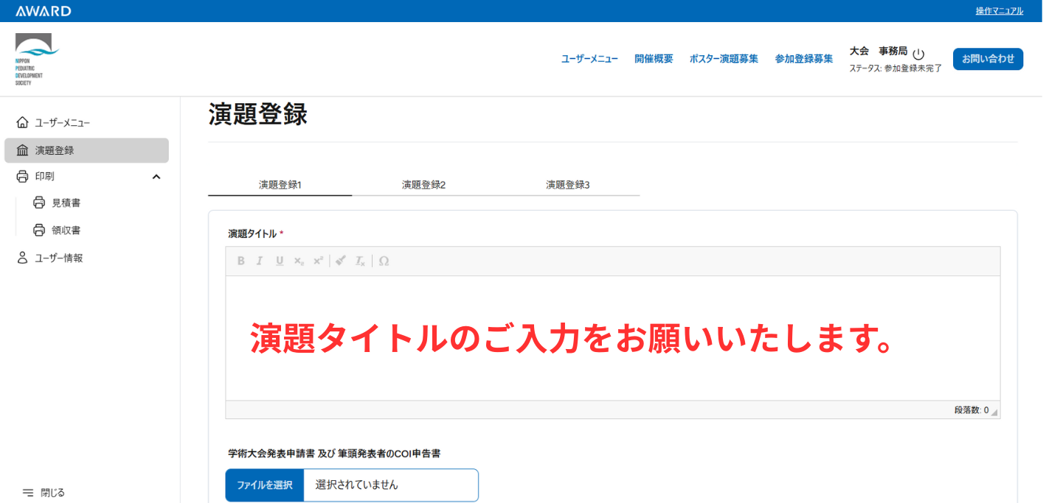This screenshot has width=1046, height=503.
Task: Toggle italic formatting in title editor
Action: pos(260,261)
